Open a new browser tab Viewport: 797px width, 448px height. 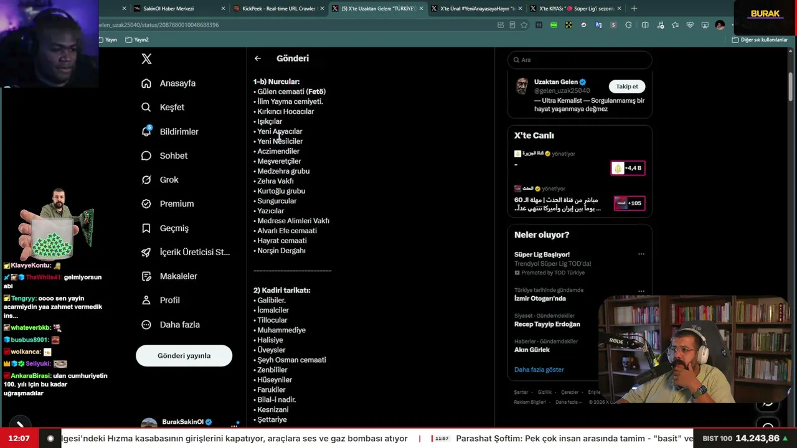[x=634, y=8]
